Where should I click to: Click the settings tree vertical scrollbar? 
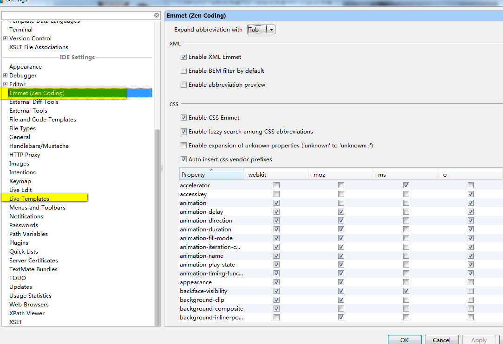tap(157, 227)
